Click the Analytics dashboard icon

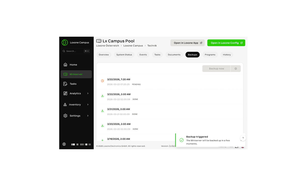[65, 94]
